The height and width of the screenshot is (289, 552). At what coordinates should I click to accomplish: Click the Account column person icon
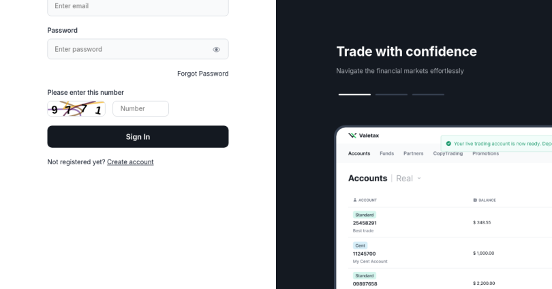click(355, 200)
